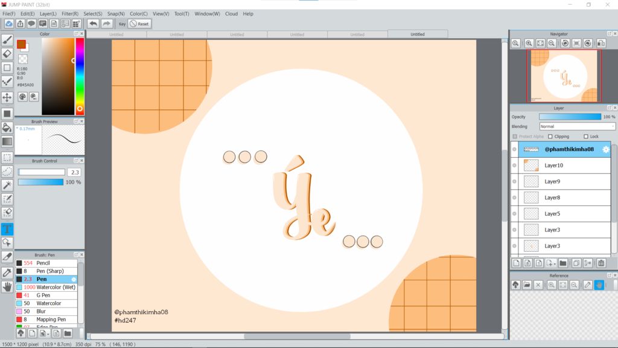This screenshot has width=618, height=348.
Task: Click the color palette icon in Color panel
Action: (23, 97)
